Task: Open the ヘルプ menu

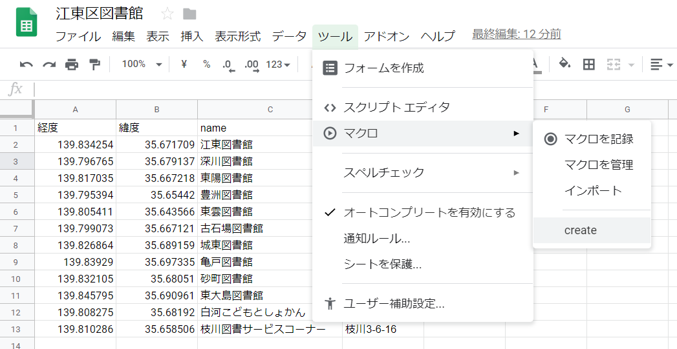Action: [x=438, y=36]
